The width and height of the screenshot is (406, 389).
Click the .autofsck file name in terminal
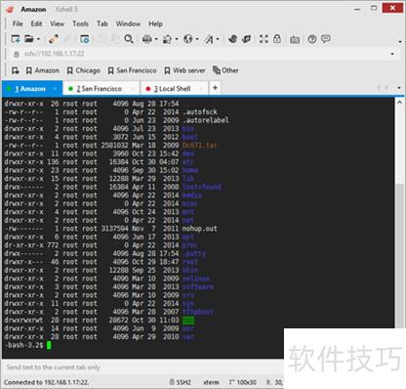point(199,111)
